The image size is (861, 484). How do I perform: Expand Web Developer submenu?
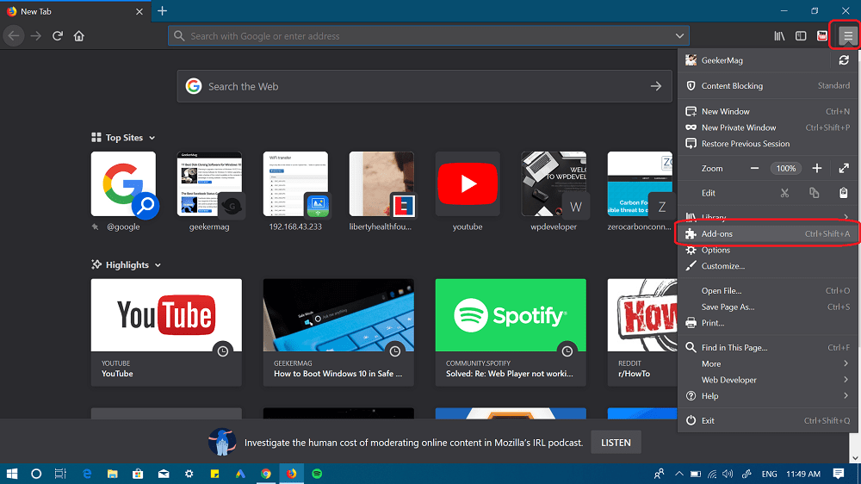768,380
